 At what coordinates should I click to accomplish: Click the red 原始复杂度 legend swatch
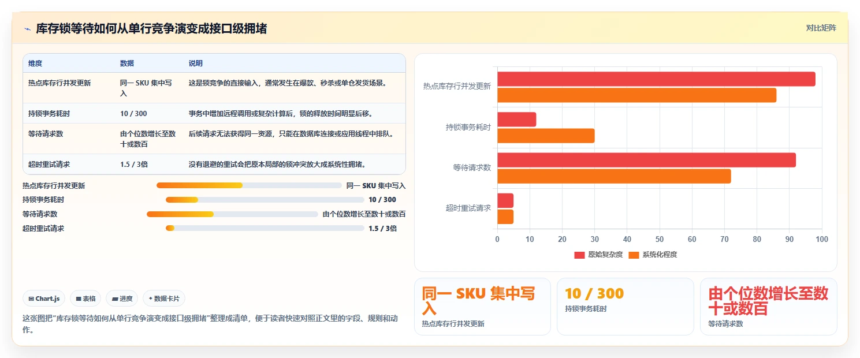pos(579,255)
